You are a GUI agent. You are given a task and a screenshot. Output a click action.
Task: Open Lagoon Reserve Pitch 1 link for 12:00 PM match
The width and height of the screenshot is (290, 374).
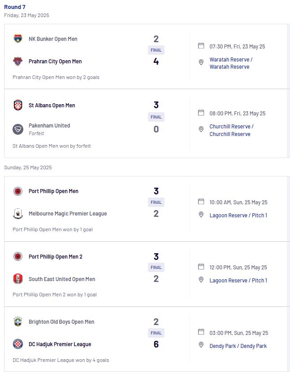pyautogui.click(x=238, y=281)
